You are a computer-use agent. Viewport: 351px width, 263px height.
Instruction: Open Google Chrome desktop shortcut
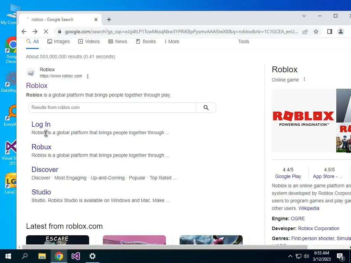coord(11,50)
